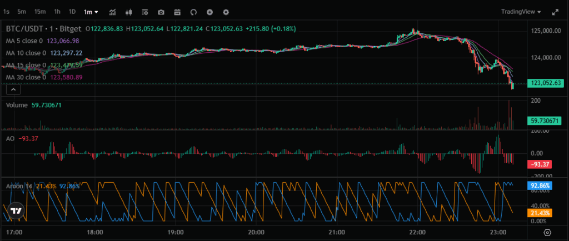Expand the 1m timeframe dropdown
The image size is (569, 241).
click(91, 12)
